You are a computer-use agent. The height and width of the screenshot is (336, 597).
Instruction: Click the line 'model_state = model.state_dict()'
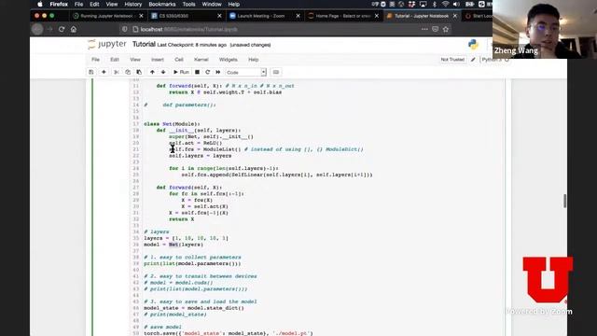tap(194, 308)
